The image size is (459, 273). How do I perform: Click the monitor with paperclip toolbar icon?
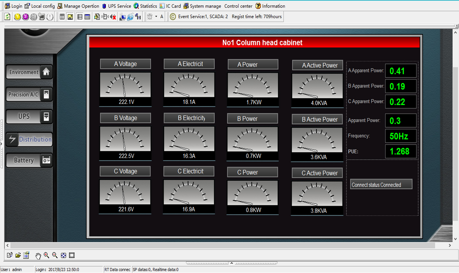(42, 17)
